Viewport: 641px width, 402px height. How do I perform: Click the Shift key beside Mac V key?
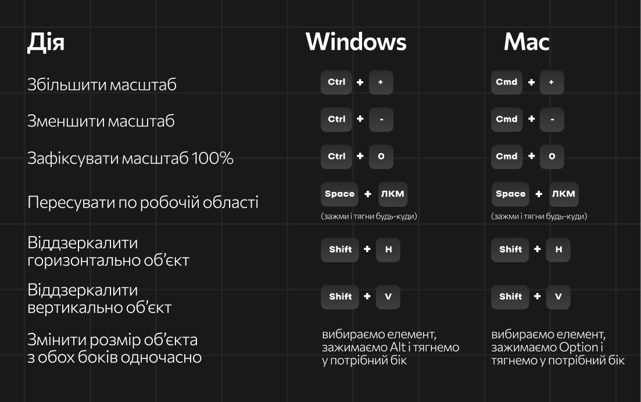511,296
